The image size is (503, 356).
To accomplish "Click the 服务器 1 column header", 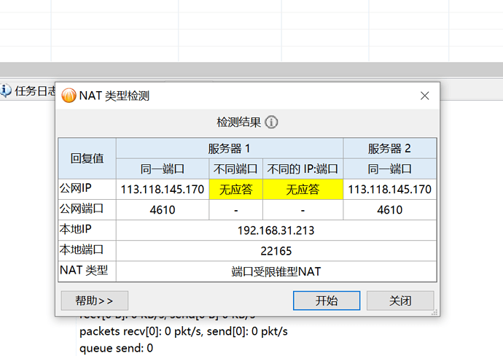I will (x=230, y=149).
